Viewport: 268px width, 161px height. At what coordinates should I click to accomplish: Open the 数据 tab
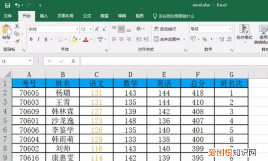105,16
